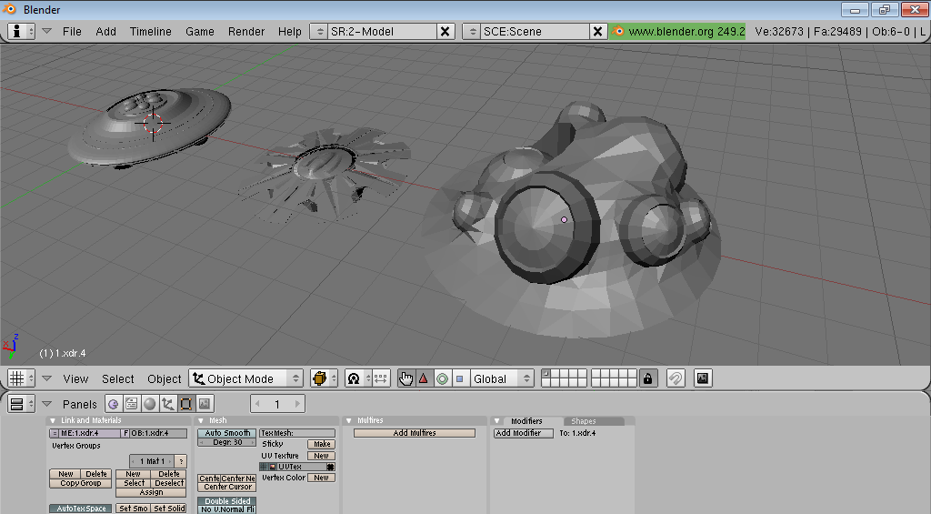The height and width of the screenshot is (514, 931).
Task: Click the render preview image icon
Action: pyautogui.click(x=702, y=378)
